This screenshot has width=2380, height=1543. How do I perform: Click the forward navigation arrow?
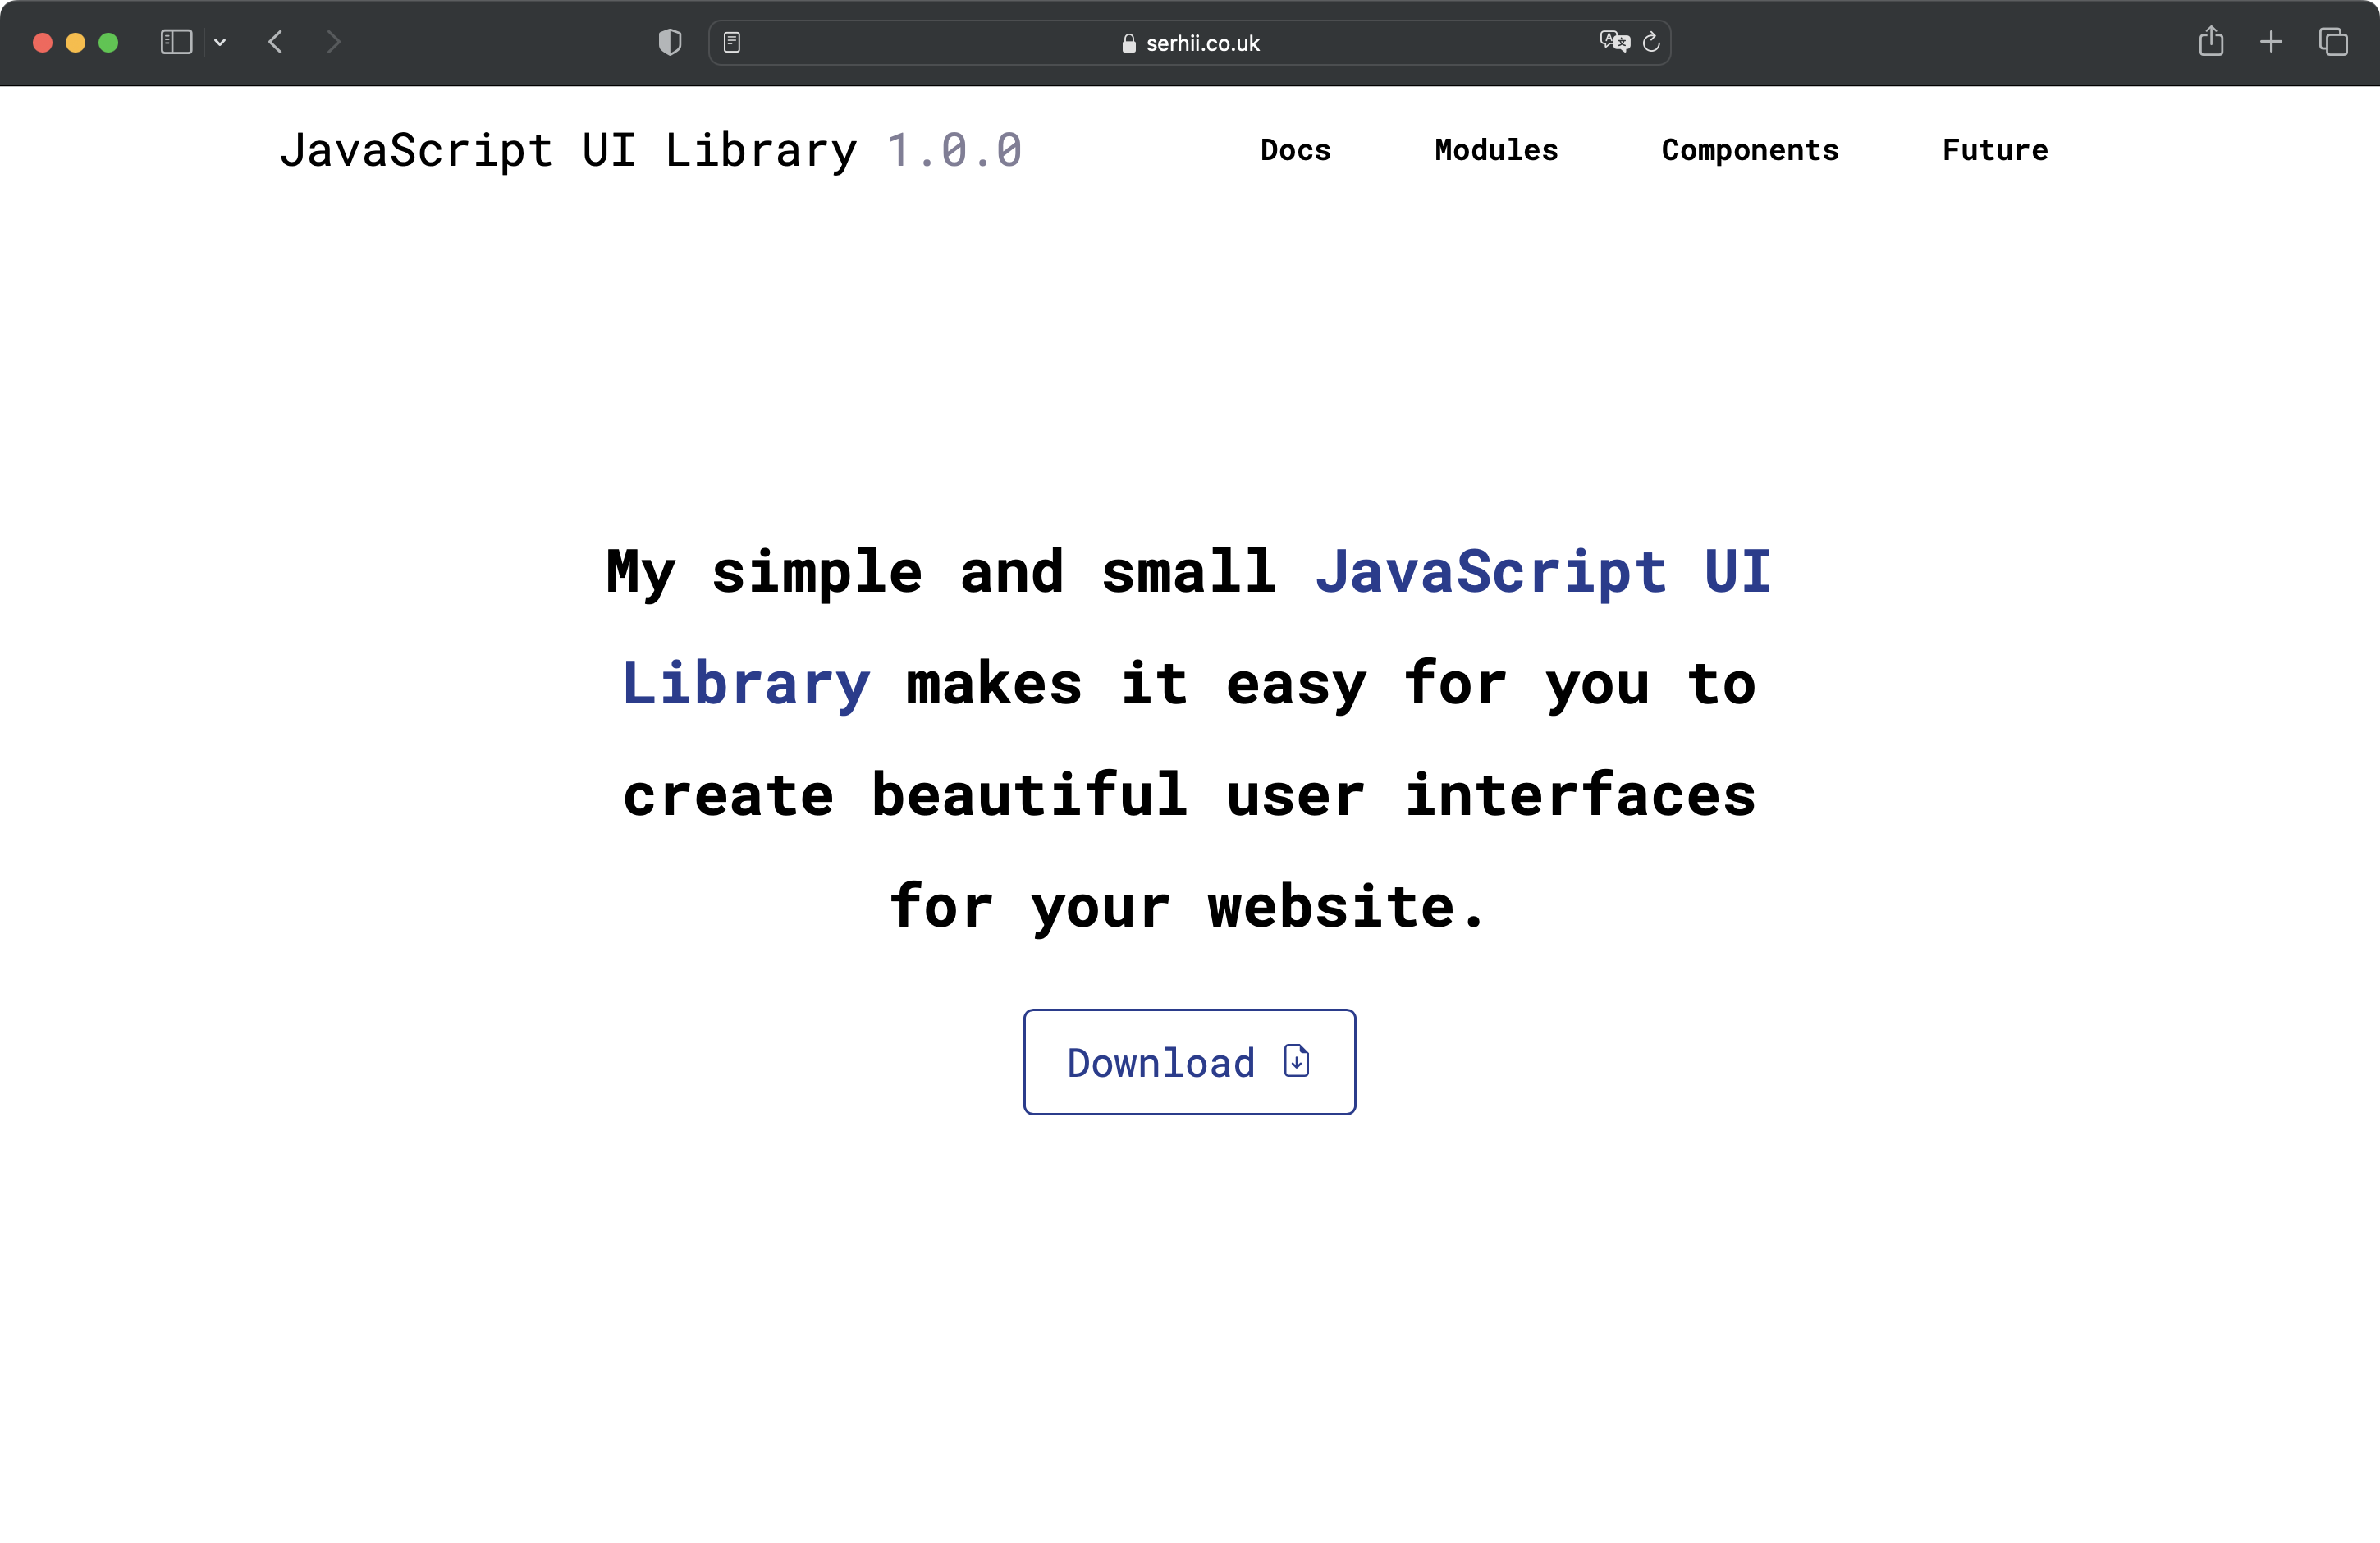(334, 42)
